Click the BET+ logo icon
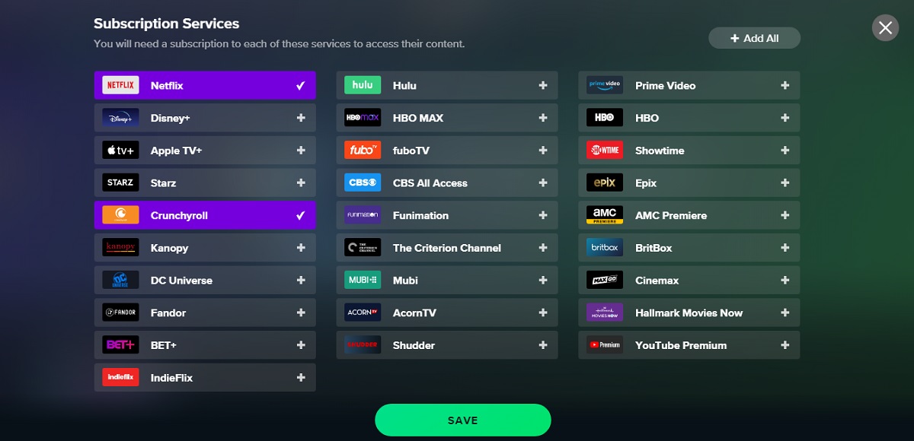The width and height of the screenshot is (914, 441). pos(120,345)
